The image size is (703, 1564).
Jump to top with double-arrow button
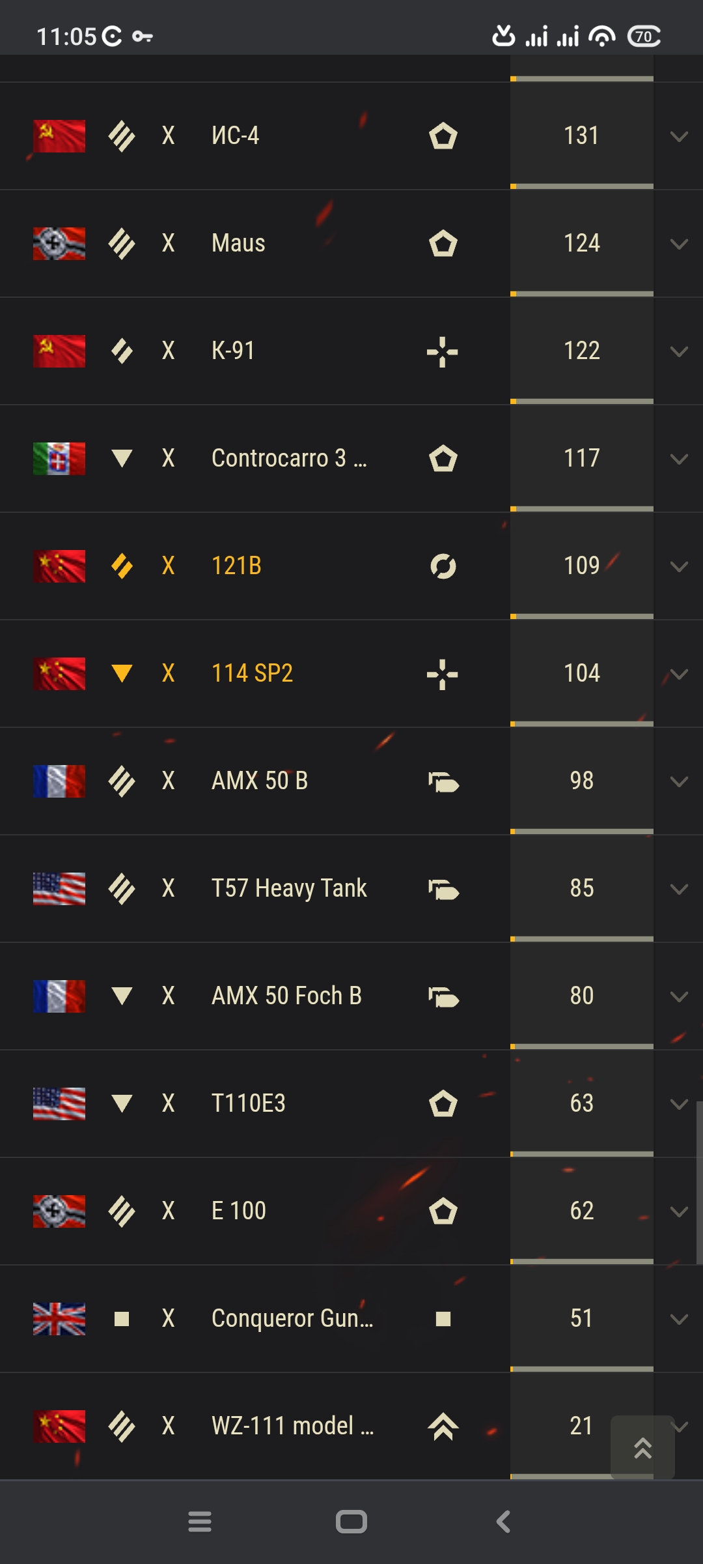[642, 1447]
